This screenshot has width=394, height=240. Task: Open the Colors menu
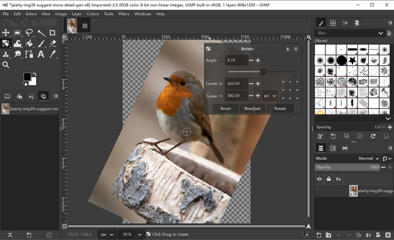click(x=93, y=14)
